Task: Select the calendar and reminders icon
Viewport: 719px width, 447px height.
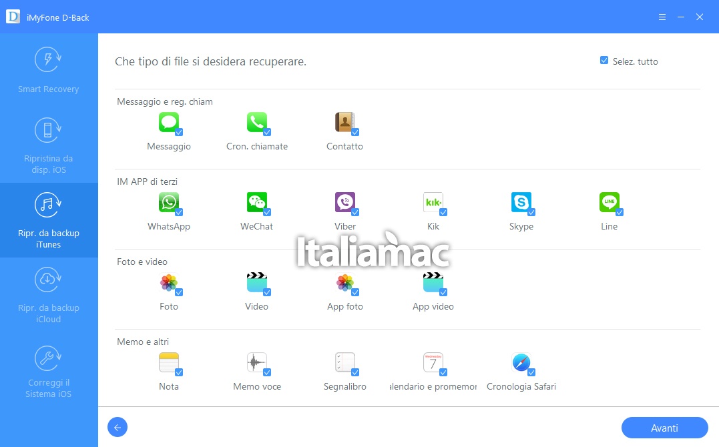Action: tap(433, 362)
